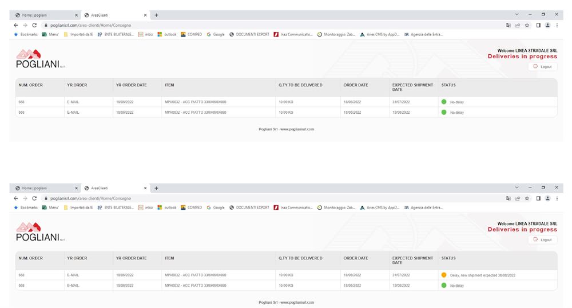Go back in the lower browser window
This screenshot has height=308, width=572.
coord(15,198)
